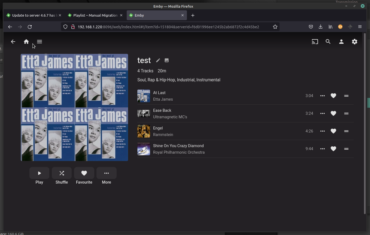Unfavourite the Rammstein track Engel

pos(333,131)
